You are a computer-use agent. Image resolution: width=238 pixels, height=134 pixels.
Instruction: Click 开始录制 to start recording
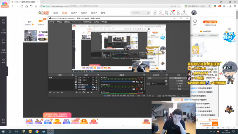pos(179,81)
